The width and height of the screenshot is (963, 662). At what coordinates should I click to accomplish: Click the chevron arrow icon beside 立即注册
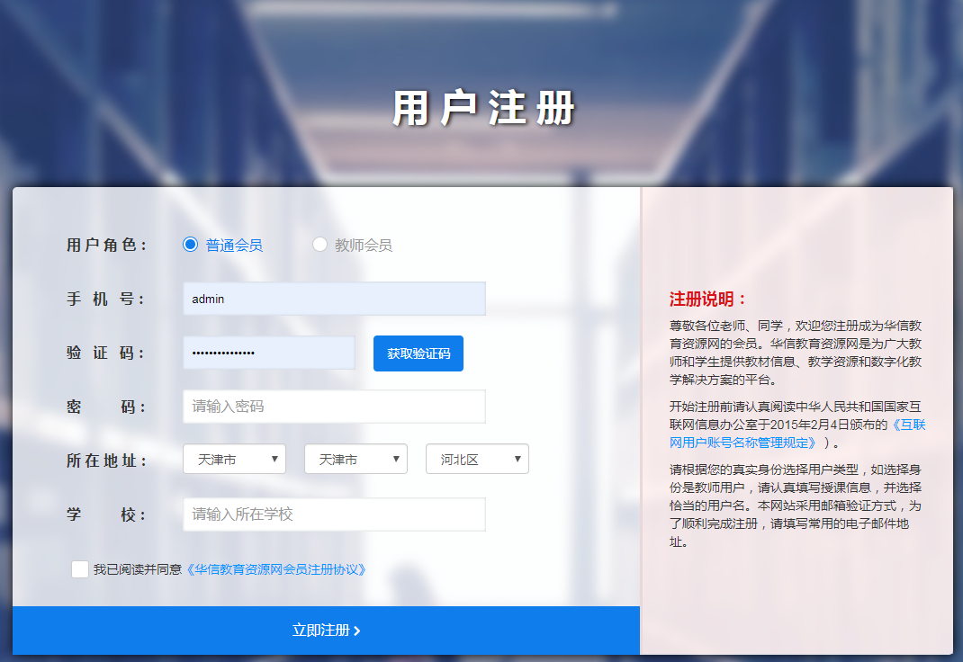click(357, 631)
